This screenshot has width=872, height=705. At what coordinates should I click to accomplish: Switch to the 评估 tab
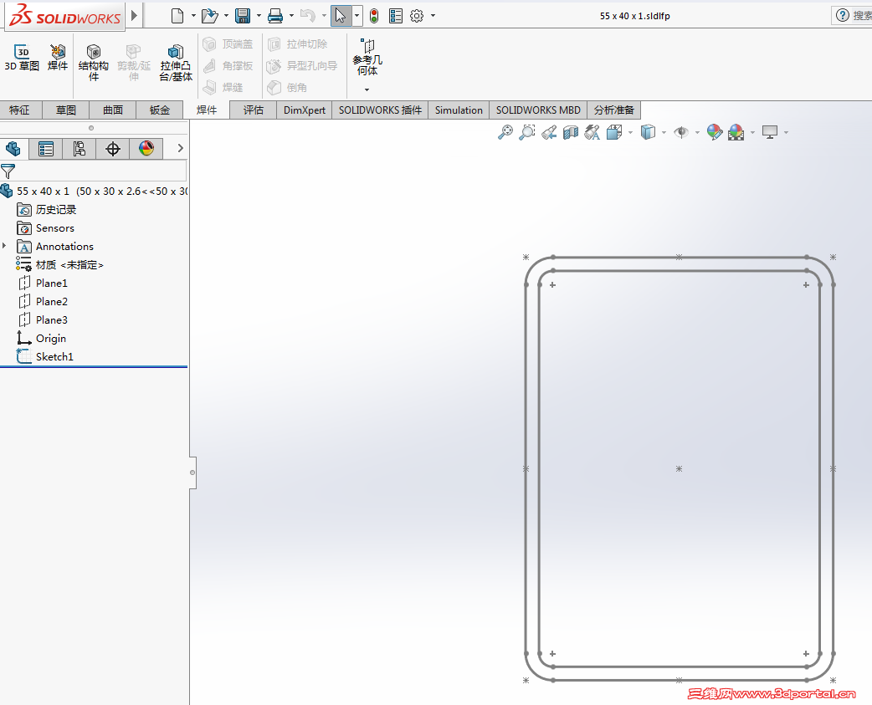pos(253,110)
